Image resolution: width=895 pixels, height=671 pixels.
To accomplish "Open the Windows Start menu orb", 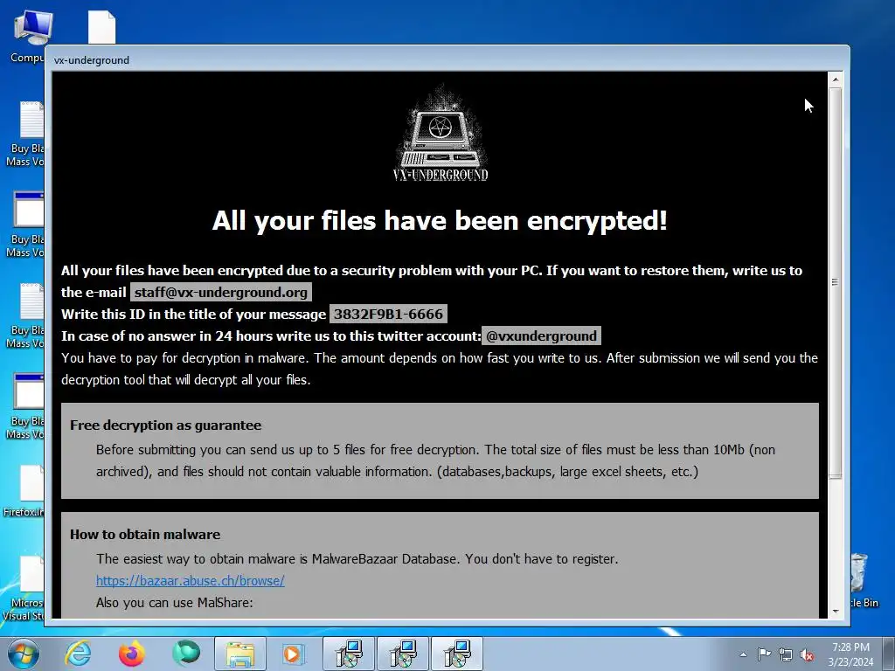I will (24, 654).
